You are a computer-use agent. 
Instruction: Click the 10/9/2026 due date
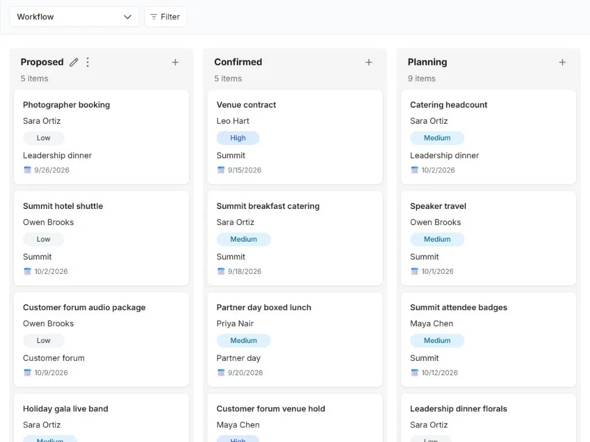click(x=51, y=372)
